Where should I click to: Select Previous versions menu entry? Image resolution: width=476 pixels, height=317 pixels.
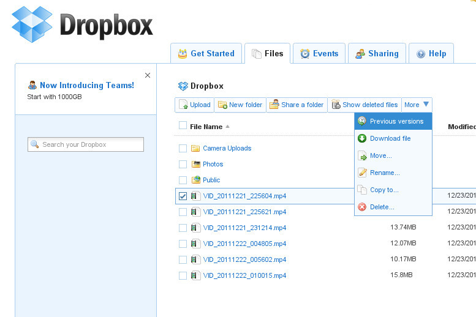(x=393, y=121)
